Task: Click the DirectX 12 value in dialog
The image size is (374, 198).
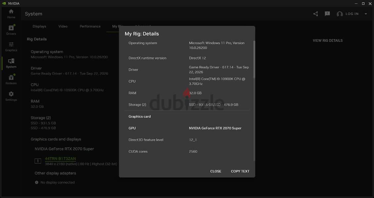Action: [x=197, y=58]
